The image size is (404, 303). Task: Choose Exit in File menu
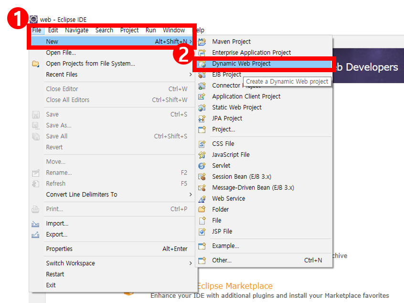[x=112, y=285]
